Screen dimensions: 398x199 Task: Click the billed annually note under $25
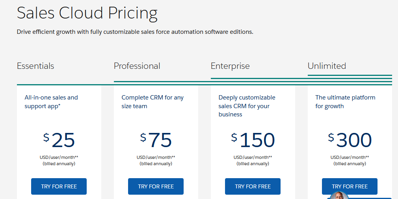(59, 164)
